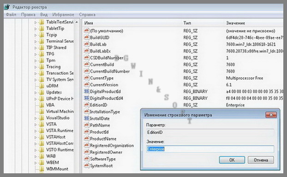This screenshot has width=287, height=177.
Task: Select the Virtual Machine folder icon
Action: point(42,112)
